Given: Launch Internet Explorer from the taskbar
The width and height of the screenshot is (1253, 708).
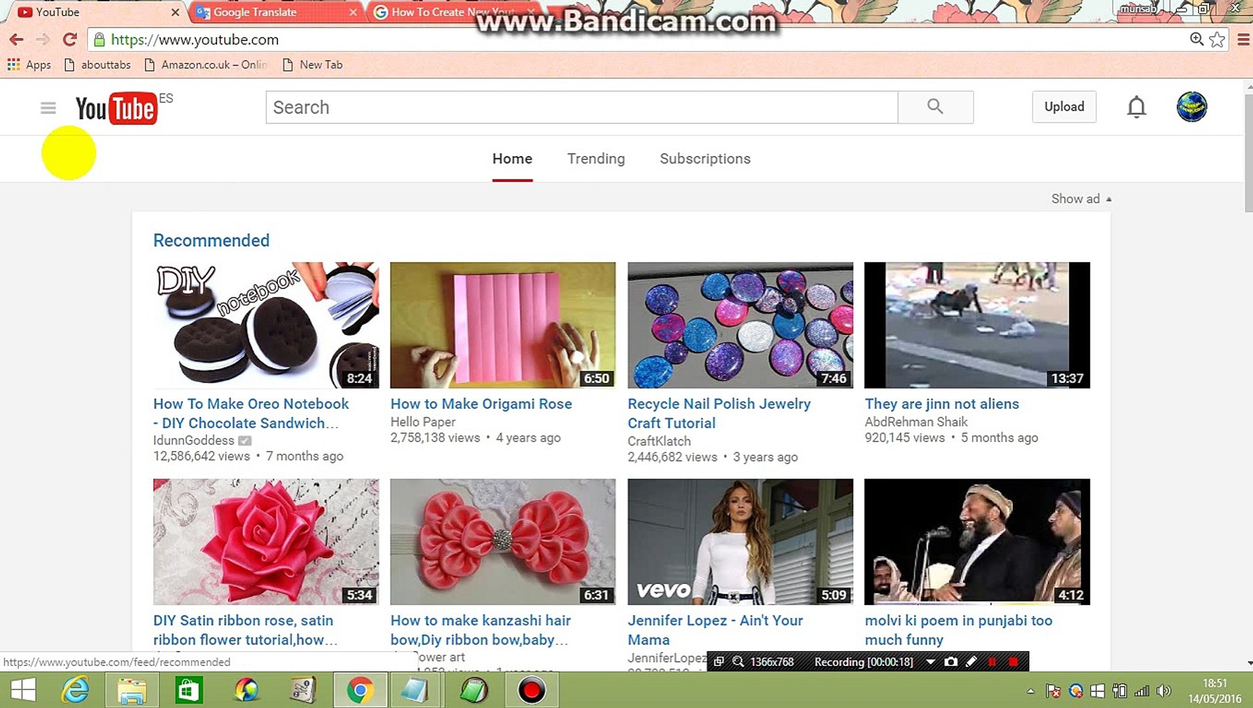Looking at the screenshot, I should point(75,690).
